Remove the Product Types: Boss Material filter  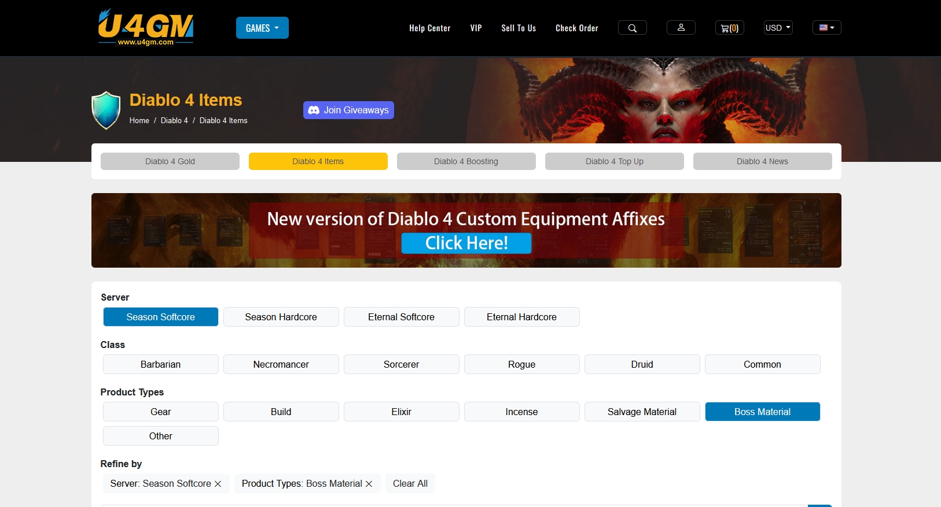369,484
